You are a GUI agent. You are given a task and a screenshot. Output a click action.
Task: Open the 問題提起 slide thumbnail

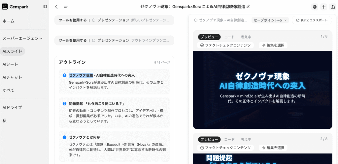262,159
